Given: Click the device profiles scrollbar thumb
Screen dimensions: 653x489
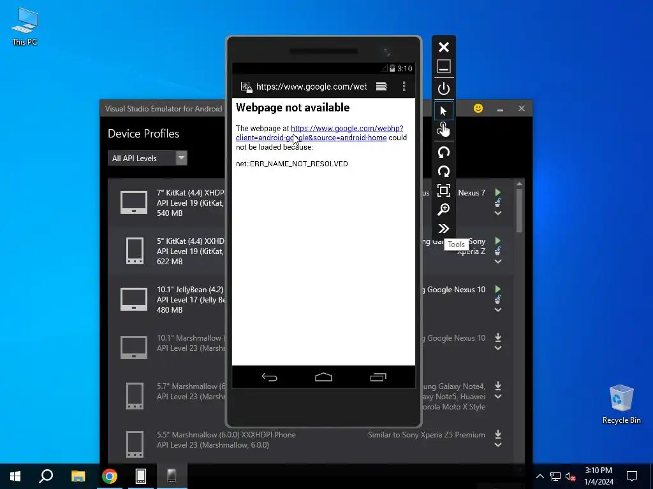Looking at the screenshot, I should click(519, 210).
